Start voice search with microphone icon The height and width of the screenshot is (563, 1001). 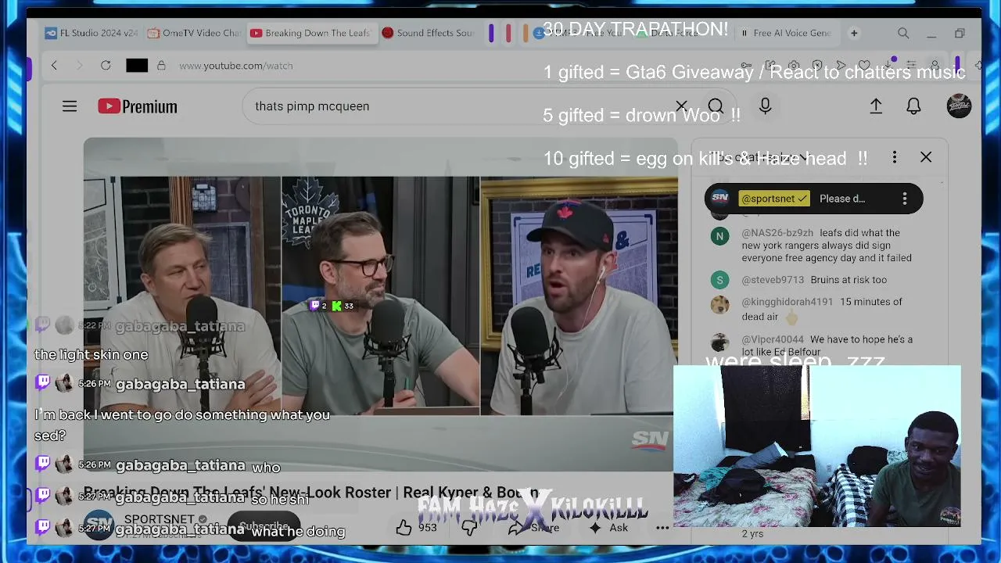[765, 106]
